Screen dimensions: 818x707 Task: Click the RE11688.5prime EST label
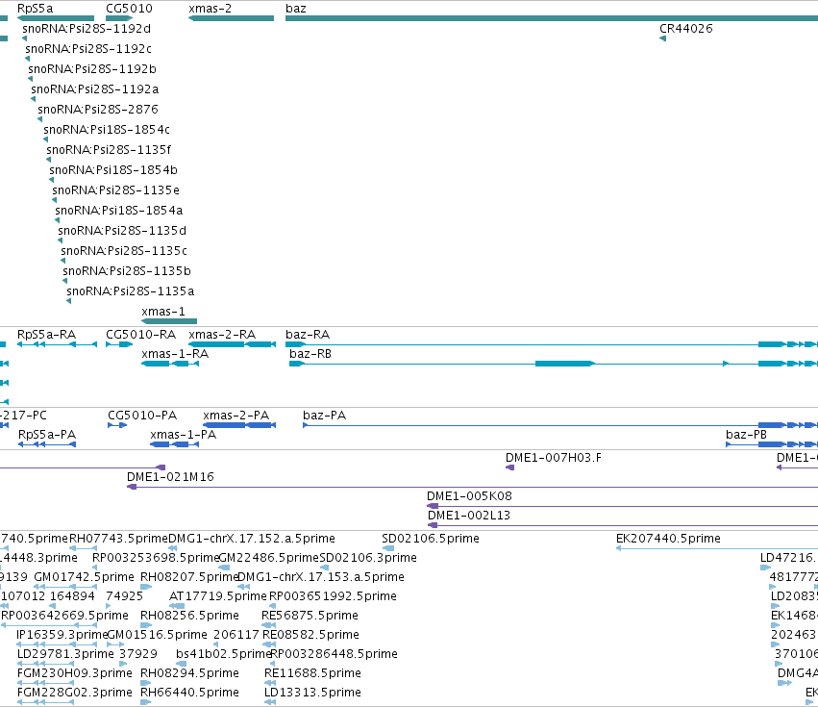click(x=311, y=674)
